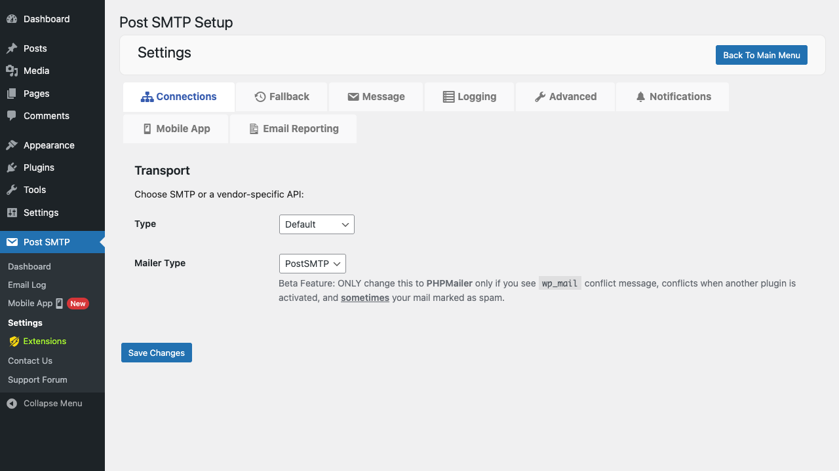The image size is (839, 471).
Task: Click the Post SMTP envelope icon
Action: coord(12,242)
